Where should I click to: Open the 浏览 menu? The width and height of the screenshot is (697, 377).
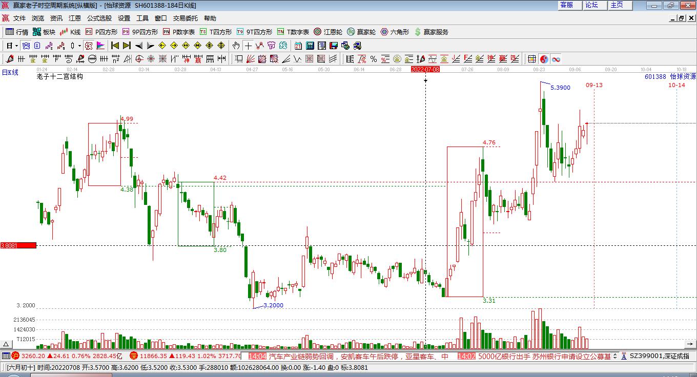pyautogui.click(x=38, y=18)
